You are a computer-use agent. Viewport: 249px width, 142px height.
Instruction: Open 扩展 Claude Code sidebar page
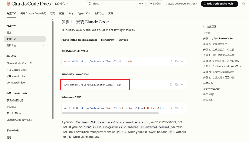[16, 70]
